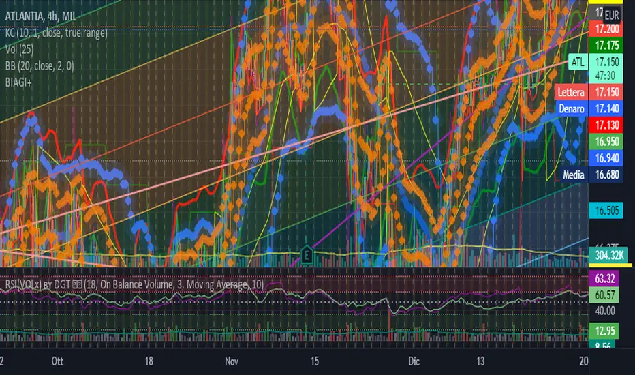Click the 17.175 green price tag

606,46
